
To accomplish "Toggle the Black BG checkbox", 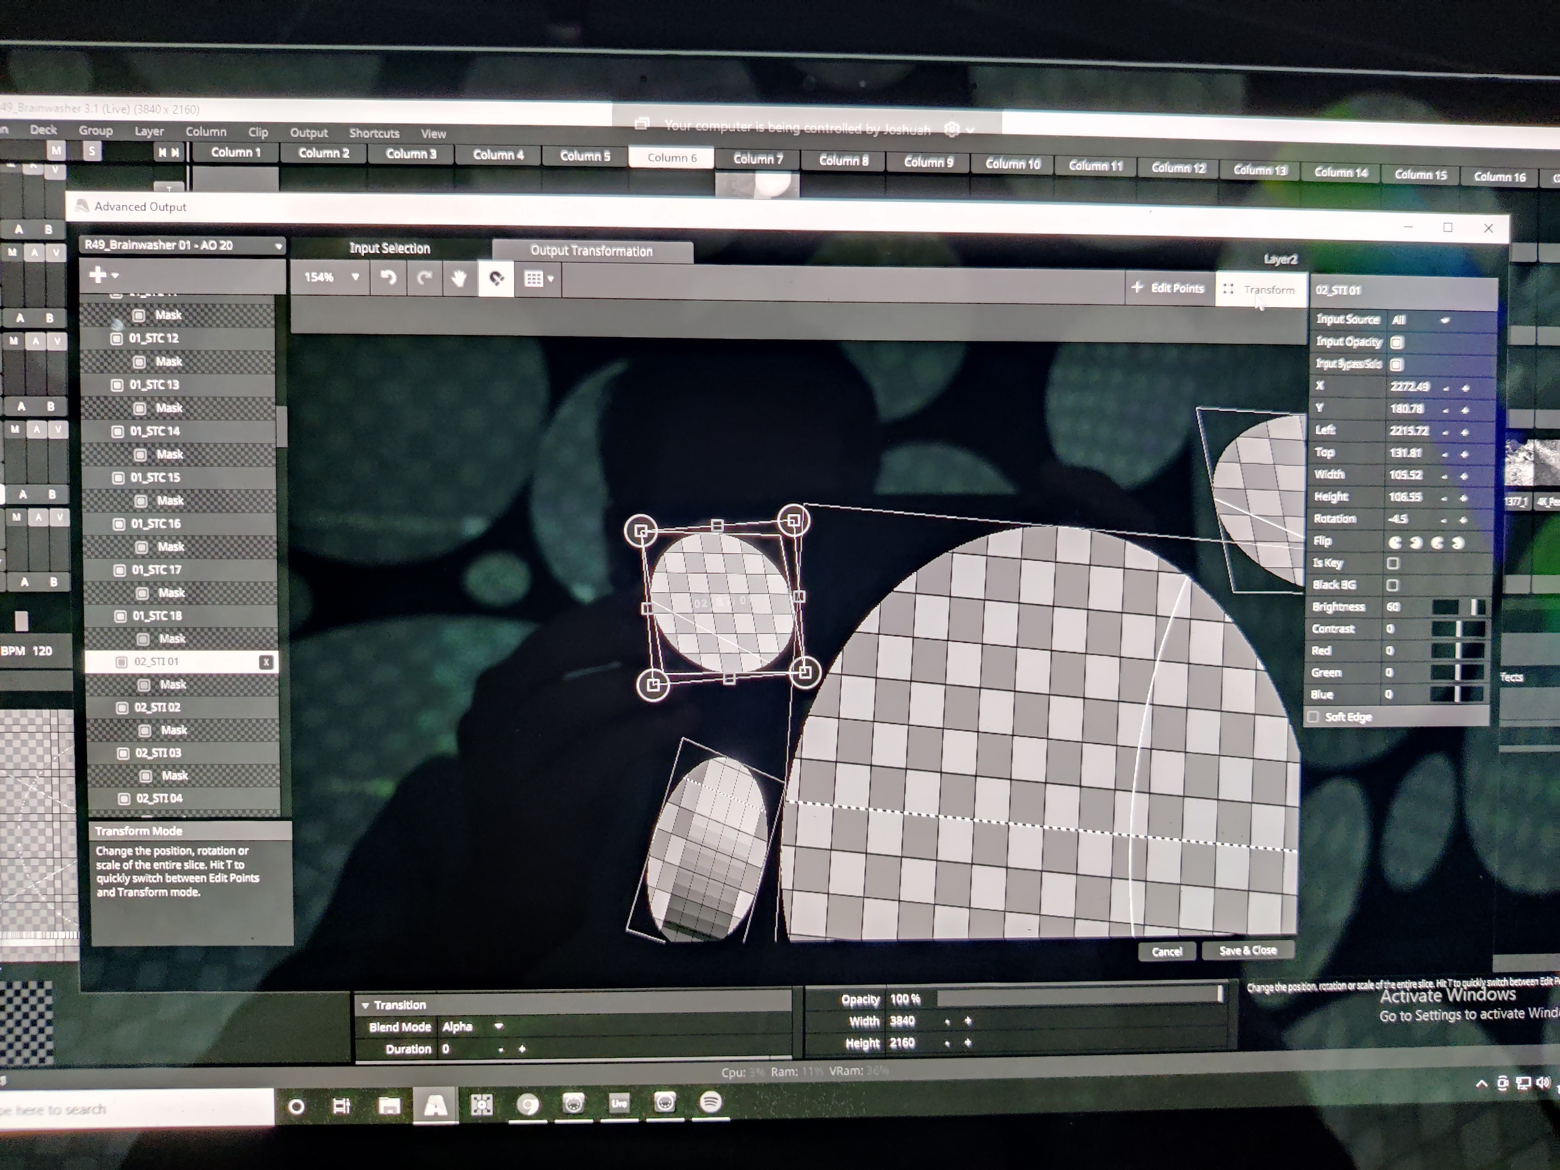I will pyautogui.click(x=1392, y=585).
